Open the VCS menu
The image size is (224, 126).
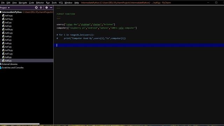(x=61, y=3)
